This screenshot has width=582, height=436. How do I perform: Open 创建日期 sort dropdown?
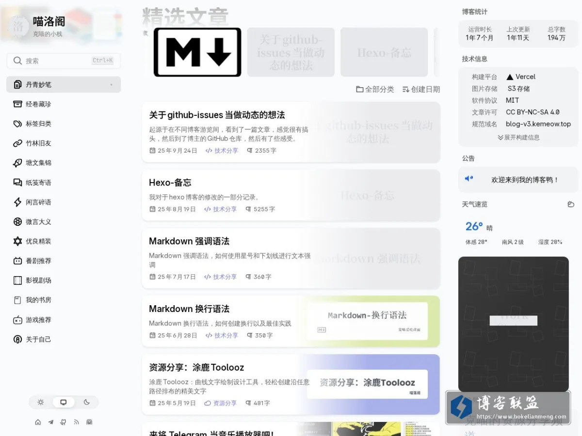pyautogui.click(x=421, y=89)
